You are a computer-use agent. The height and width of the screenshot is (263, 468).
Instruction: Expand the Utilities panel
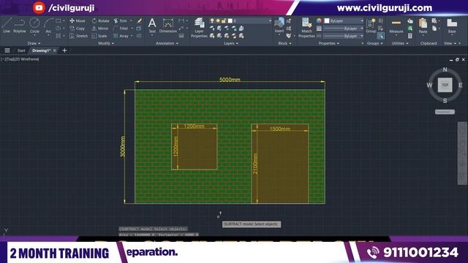(x=400, y=43)
